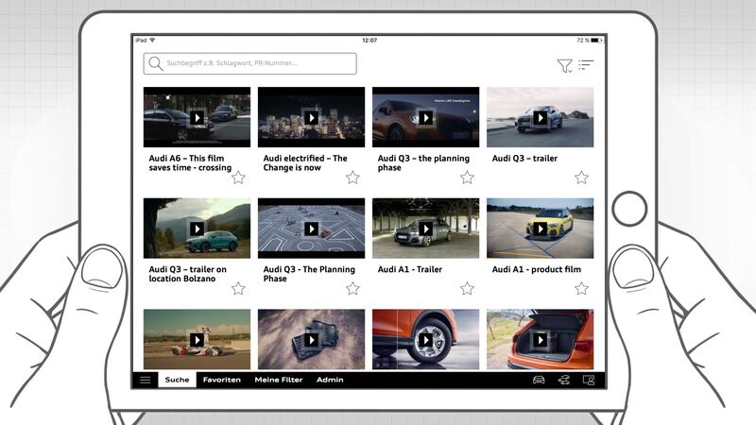Star the Audi A1 - Trailer video
The image size is (756, 425).
[x=467, y=289]
